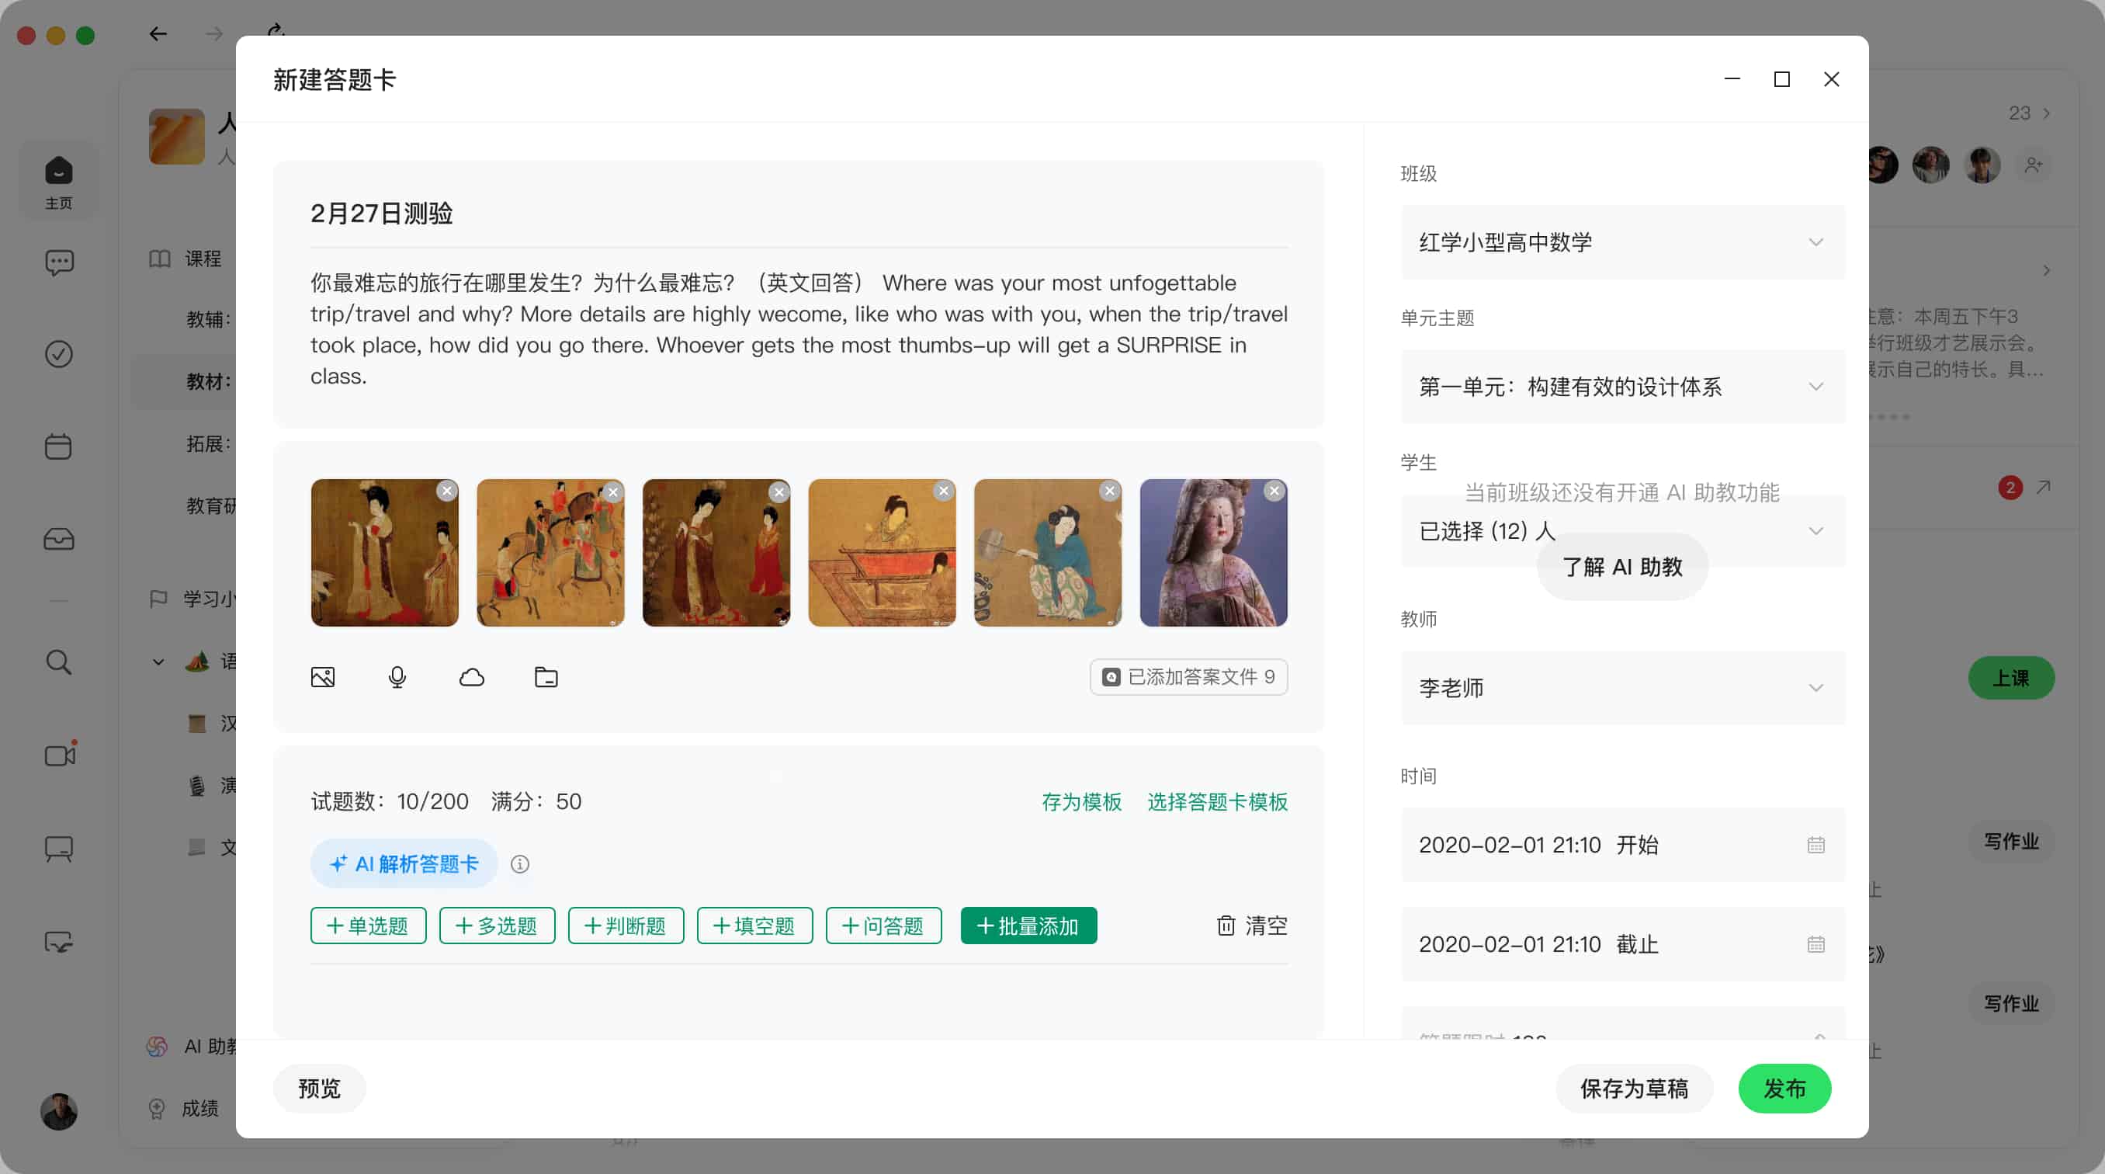Click the forward arrow in browser toolbar
Viewport: 2105px width, 1174px height.
[x=214, y=33]
